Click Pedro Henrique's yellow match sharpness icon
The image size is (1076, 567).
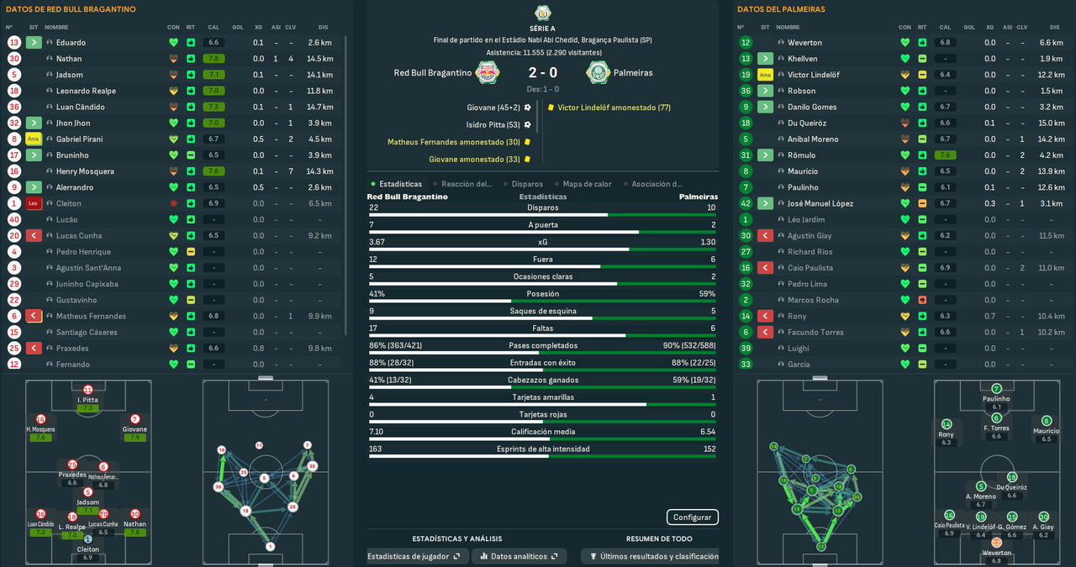point(191,252)
